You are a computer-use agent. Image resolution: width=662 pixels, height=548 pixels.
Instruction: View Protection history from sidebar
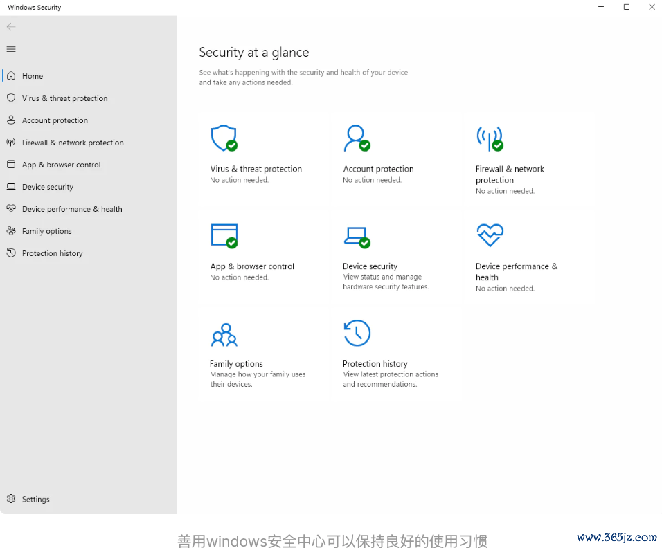(x=89, y=253)
